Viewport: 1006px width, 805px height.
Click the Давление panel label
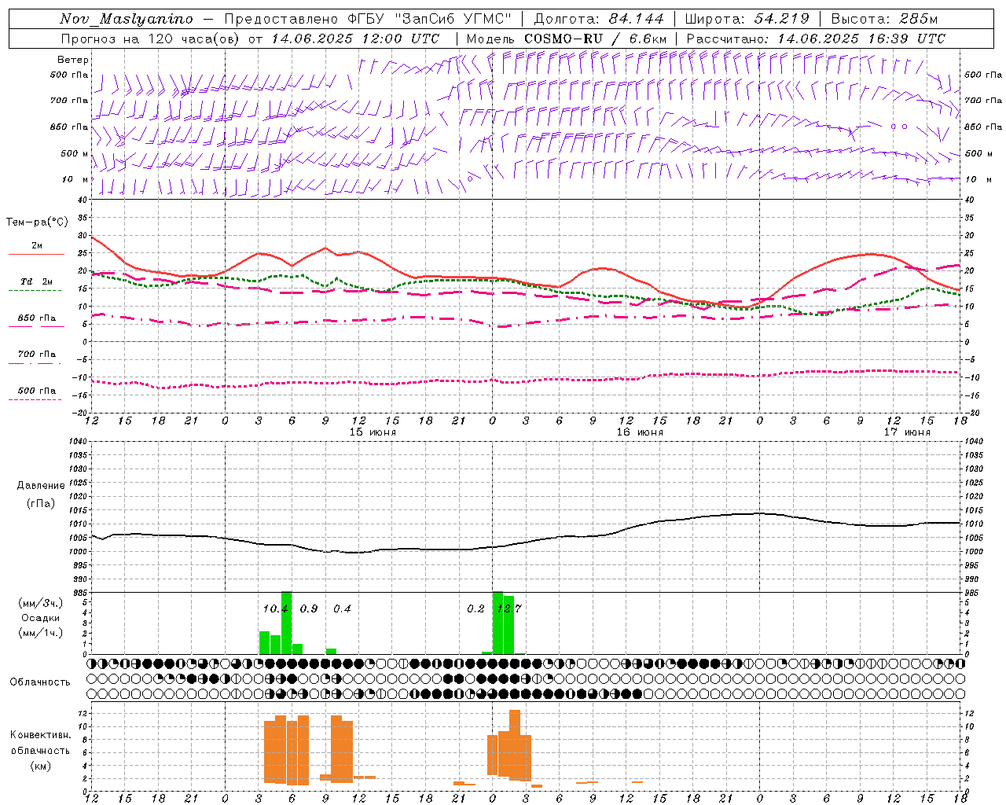pos(39,486)
